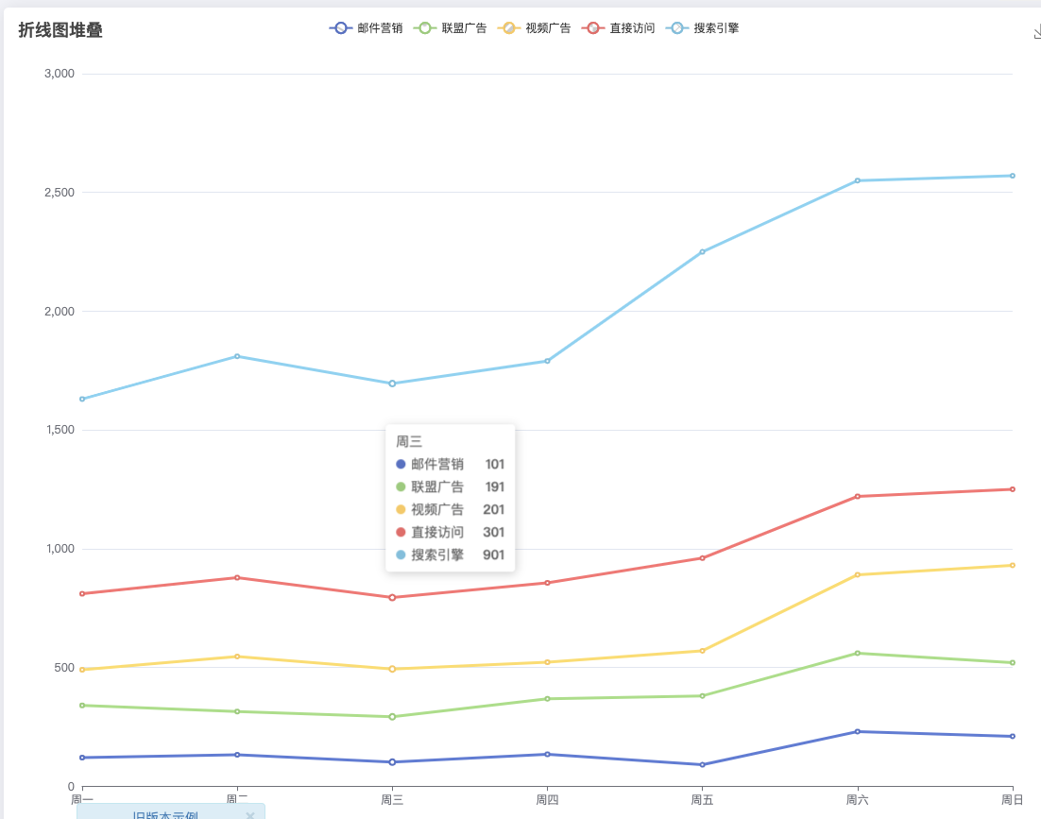The image size is (1041, 819).
Task: Click the 周五 axis label
Action: (702, 799)
